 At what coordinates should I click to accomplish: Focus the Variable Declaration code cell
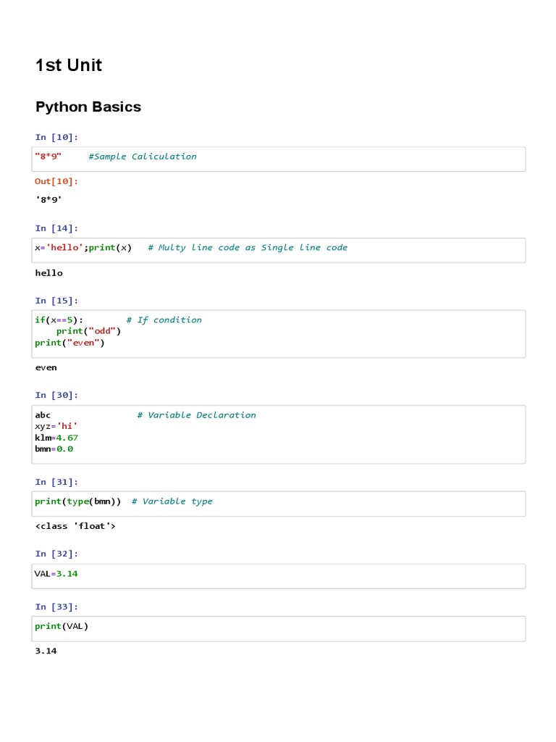[279, 434]
